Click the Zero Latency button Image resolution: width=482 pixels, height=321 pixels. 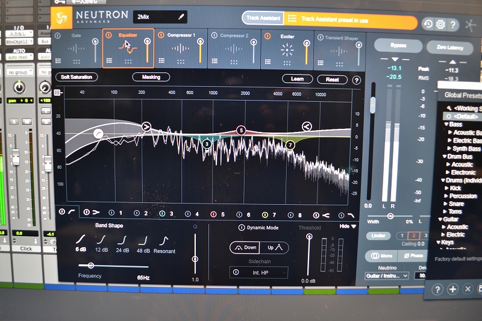[x=449, y=48]
